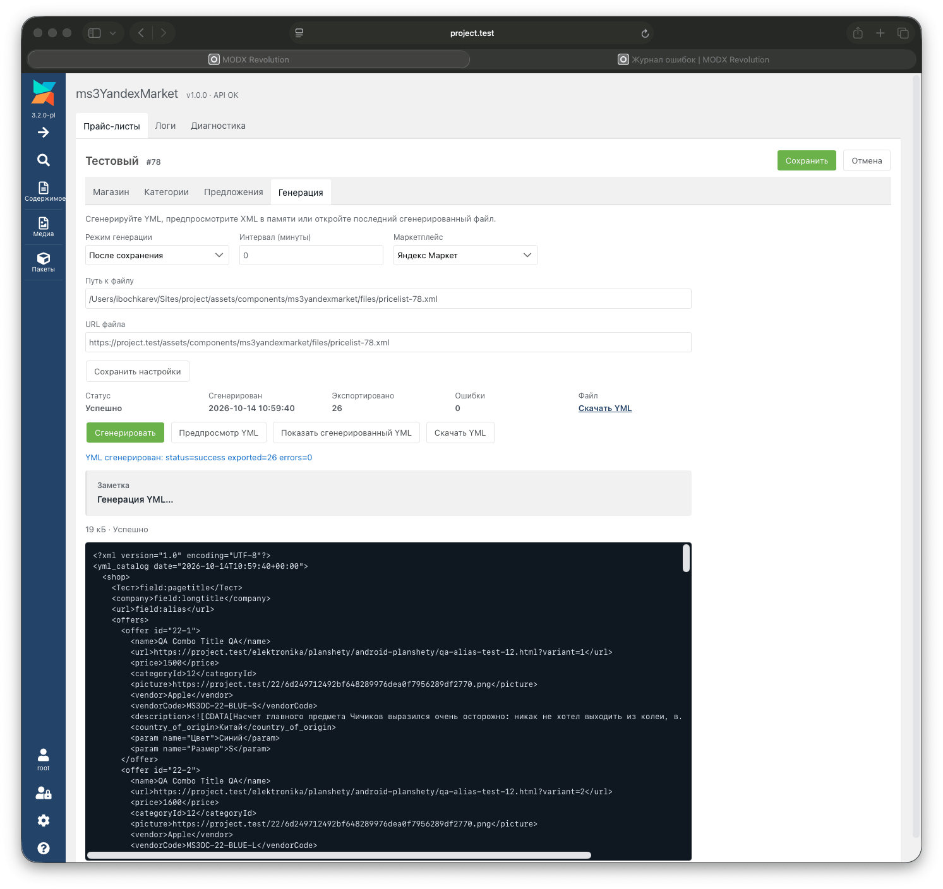Image resolution: width=943 pixels, height=889 pixels.
Task: Open the users access lock icon
Action: 44,792
